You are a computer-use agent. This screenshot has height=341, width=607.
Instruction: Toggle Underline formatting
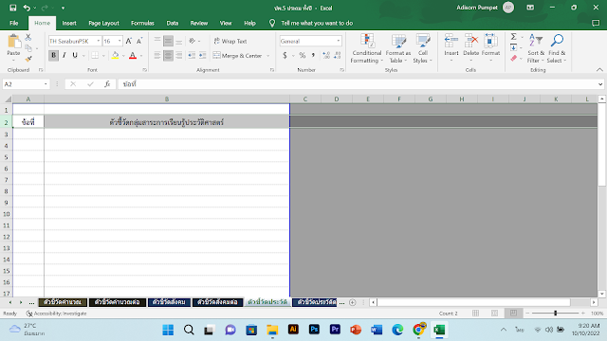coord(75,55)
